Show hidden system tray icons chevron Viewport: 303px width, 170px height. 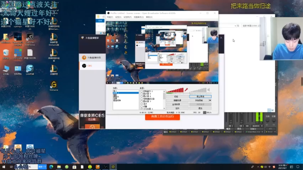[x=258, y=167]
